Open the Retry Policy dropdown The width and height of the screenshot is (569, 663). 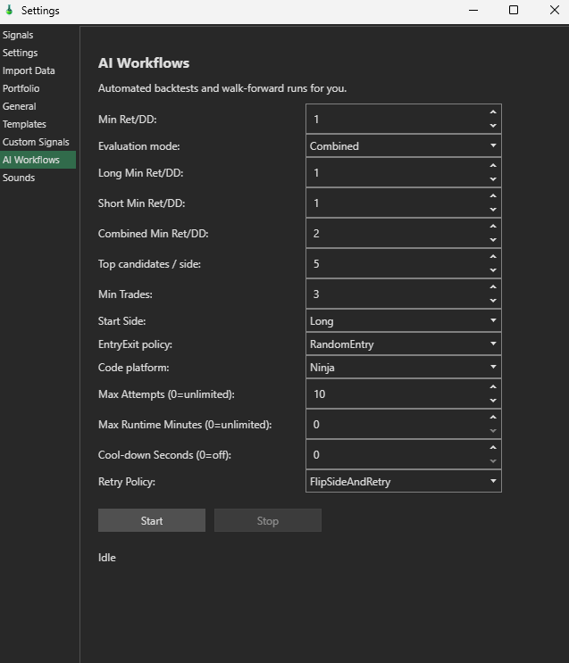tap(404, 481)
